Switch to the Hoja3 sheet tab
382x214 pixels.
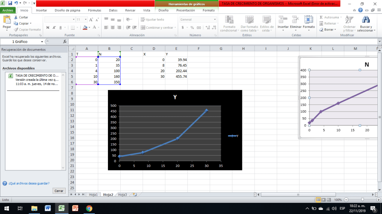122,195
